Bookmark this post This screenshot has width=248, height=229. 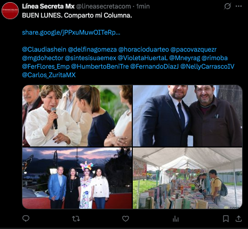226,218
